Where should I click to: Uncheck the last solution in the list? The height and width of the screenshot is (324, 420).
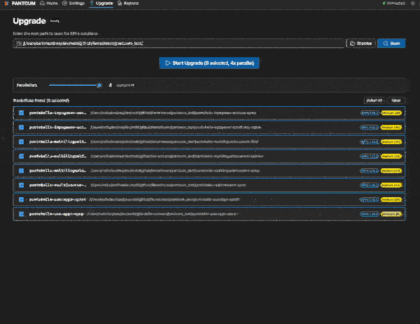[x=21, y=214]
